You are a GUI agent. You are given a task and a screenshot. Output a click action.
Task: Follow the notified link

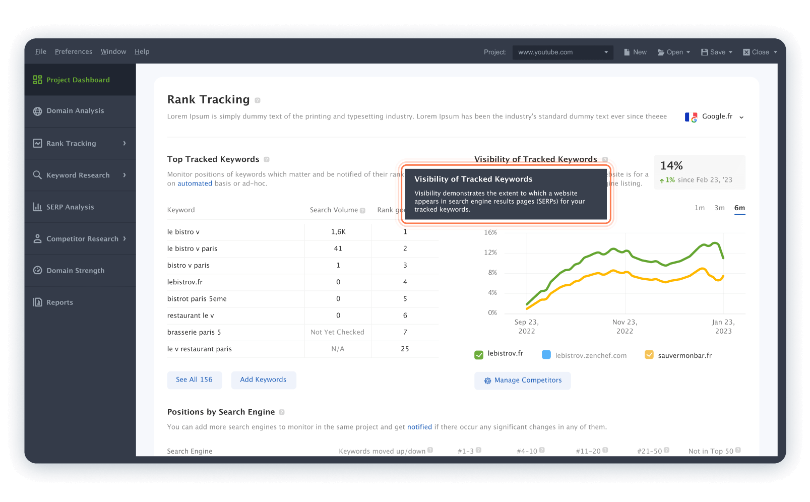point(419,427)
